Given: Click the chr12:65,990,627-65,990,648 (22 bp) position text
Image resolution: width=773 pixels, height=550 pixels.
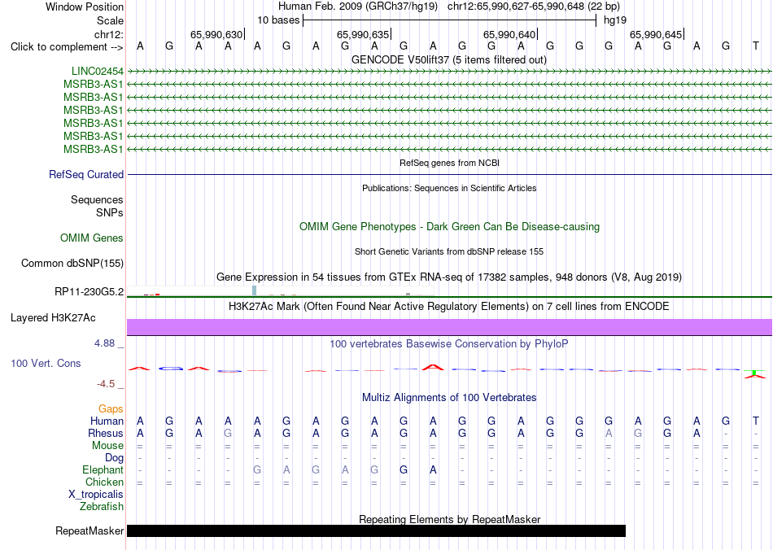Looking at the screenshot, I should 534,7.
